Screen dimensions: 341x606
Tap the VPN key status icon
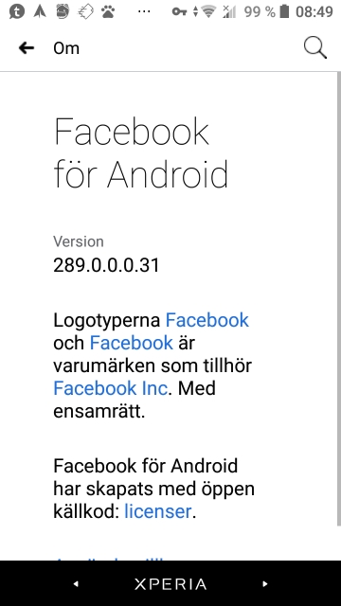pyautogui.click(x=179, y=12)
